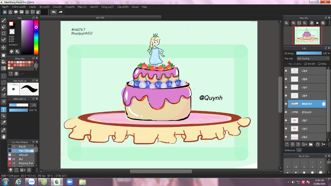Screen dimensions: 331x186
Task: Detach the Brush Size panel
Action: [x=326, y=156]
